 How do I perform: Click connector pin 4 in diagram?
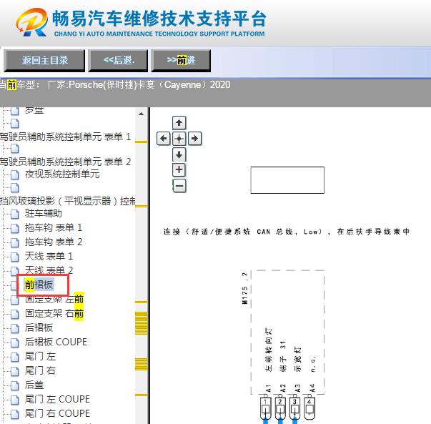(x=309, y=408)
